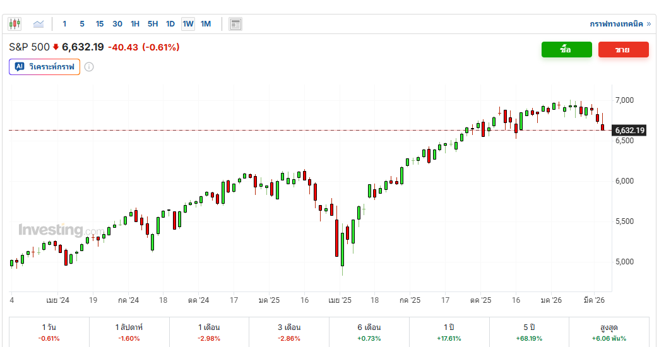Show the 1 year performance range
Image resolution: width=659 pixels, height=347 pixels.
(449, 332)
